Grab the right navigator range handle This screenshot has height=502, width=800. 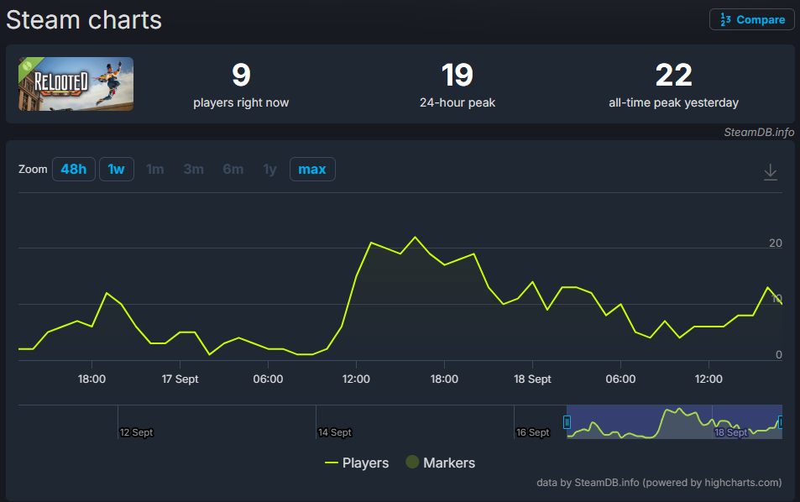point(780,422)
